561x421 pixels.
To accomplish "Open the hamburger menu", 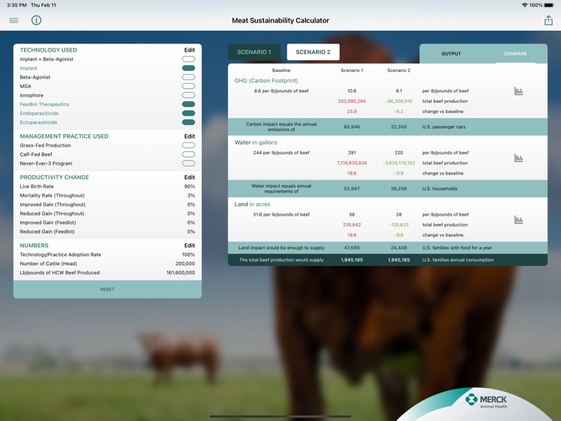I will 13,20.
